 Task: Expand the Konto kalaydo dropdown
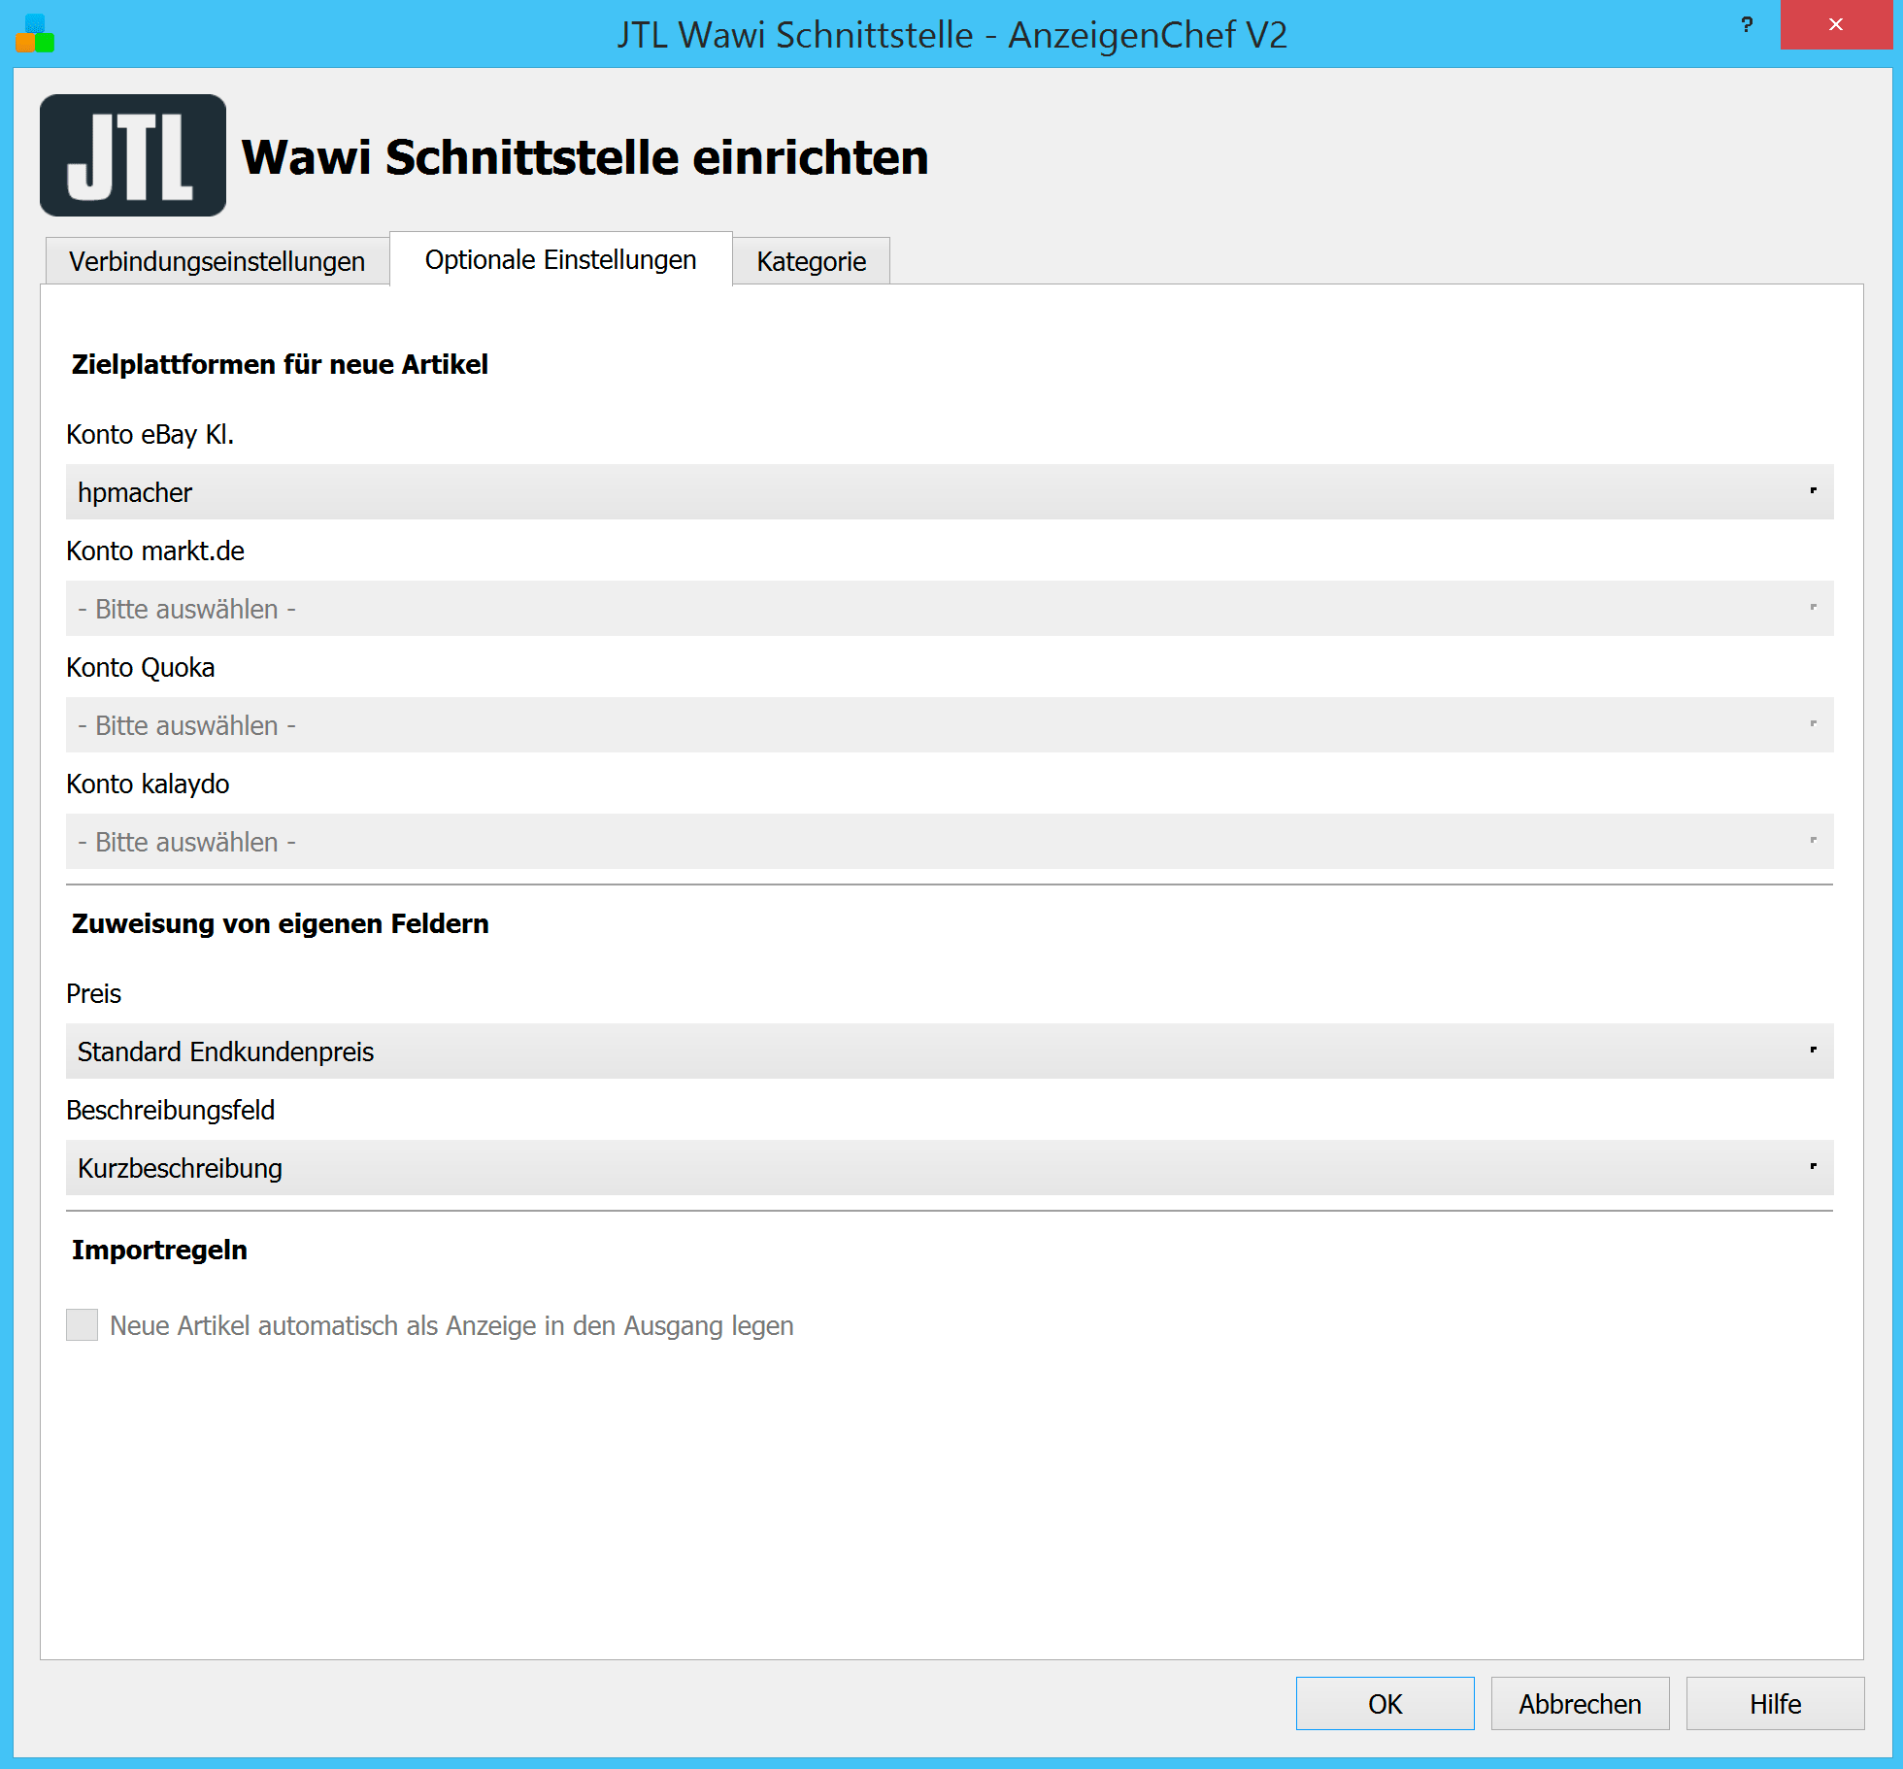tap(950, 842)
